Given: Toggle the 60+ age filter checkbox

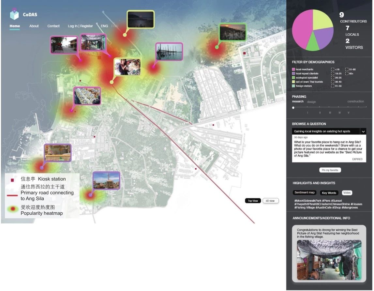Looking at the screenshot, I should 347,73.
